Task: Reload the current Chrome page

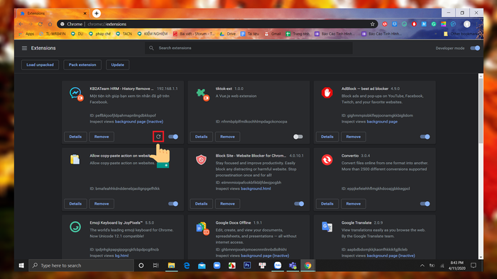Action: pos(40,24)
